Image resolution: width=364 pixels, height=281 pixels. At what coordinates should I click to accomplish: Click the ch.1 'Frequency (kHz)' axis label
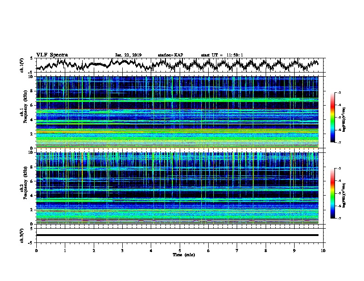26,107
